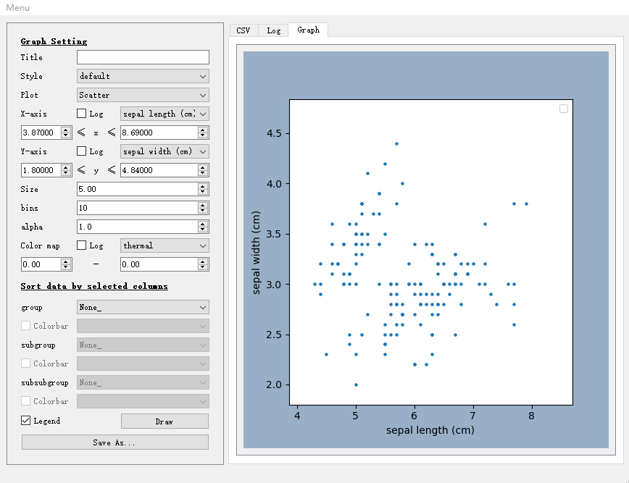Click the x maximum field 8.69000
Viewport: 629px width, 483px height.
coord(164,133)
